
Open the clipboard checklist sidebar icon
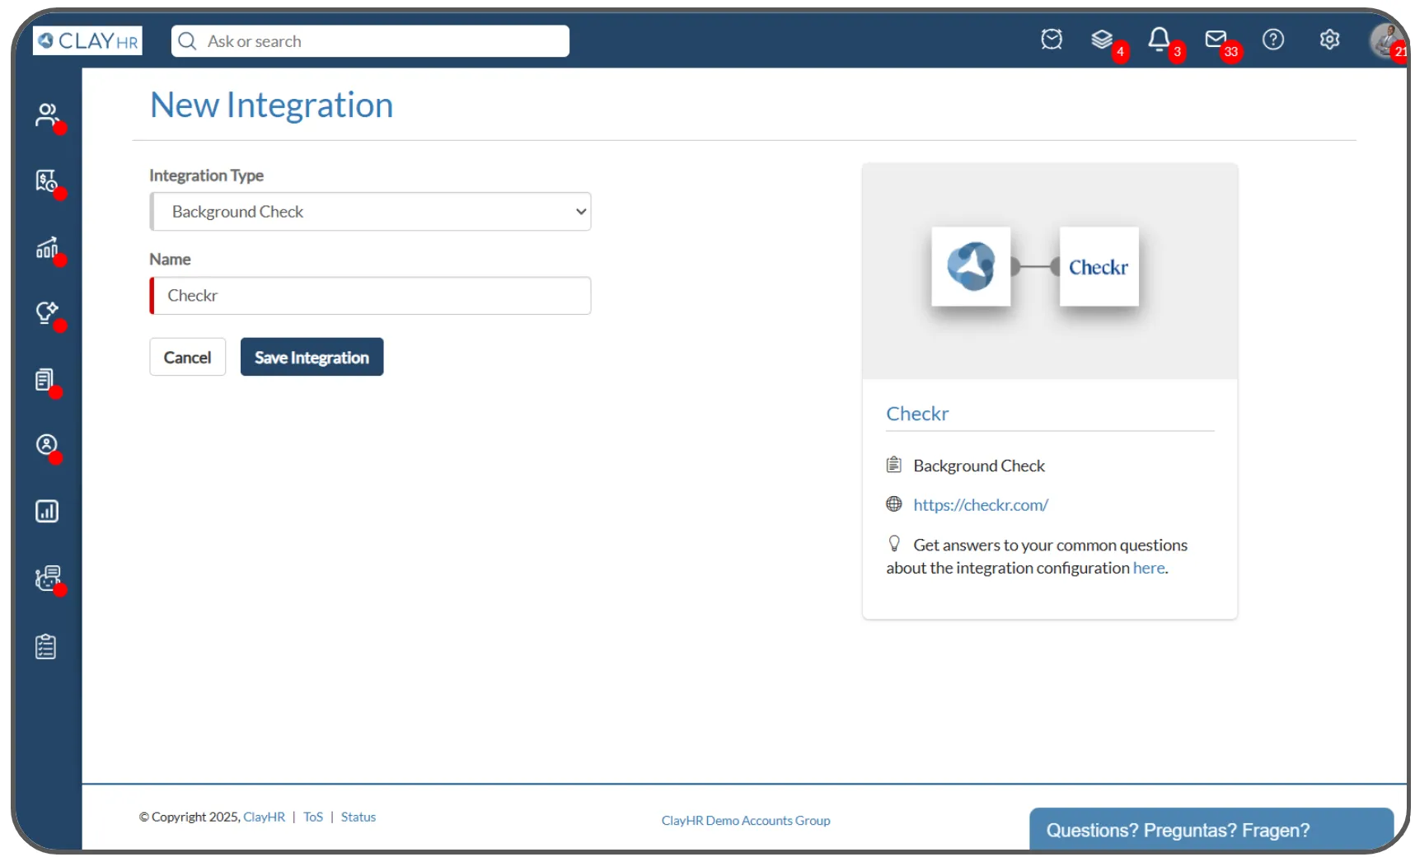(46, 647)
